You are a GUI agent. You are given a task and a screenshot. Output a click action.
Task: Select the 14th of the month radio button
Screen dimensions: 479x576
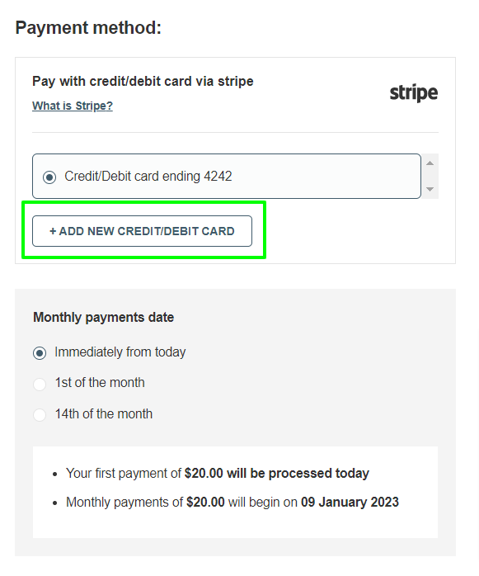pos(40,415)
